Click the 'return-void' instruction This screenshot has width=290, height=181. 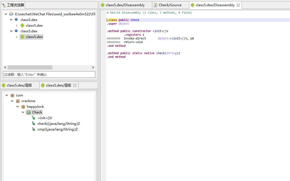coord(133,42)
